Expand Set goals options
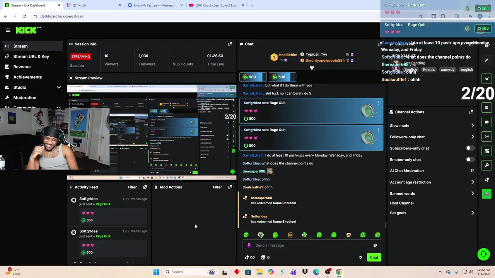 473,213
